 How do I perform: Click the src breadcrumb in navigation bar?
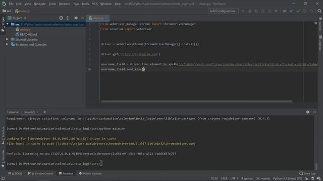coord(7,11)
